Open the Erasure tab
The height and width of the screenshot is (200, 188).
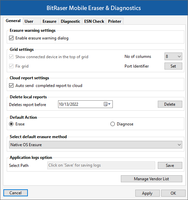click(49, 21)
